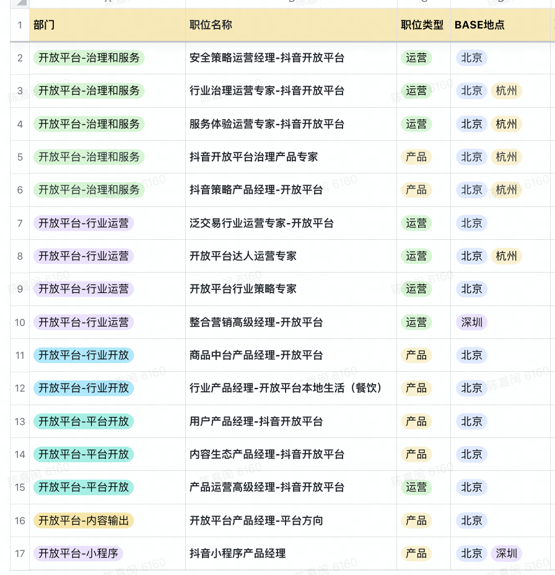Click 产品 tag in row 13
Image resolution: width=555 pixels, height=575 pixels.
[x=416, y=421]
